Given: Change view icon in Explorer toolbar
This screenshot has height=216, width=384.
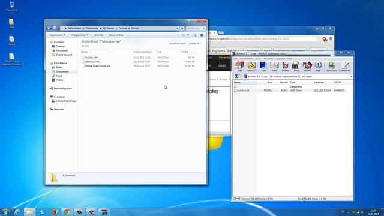Looking at the screenshot, I should point(184,35).
